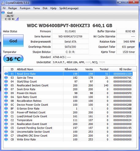Select the blue disk status orb above God

click(3, 13)
